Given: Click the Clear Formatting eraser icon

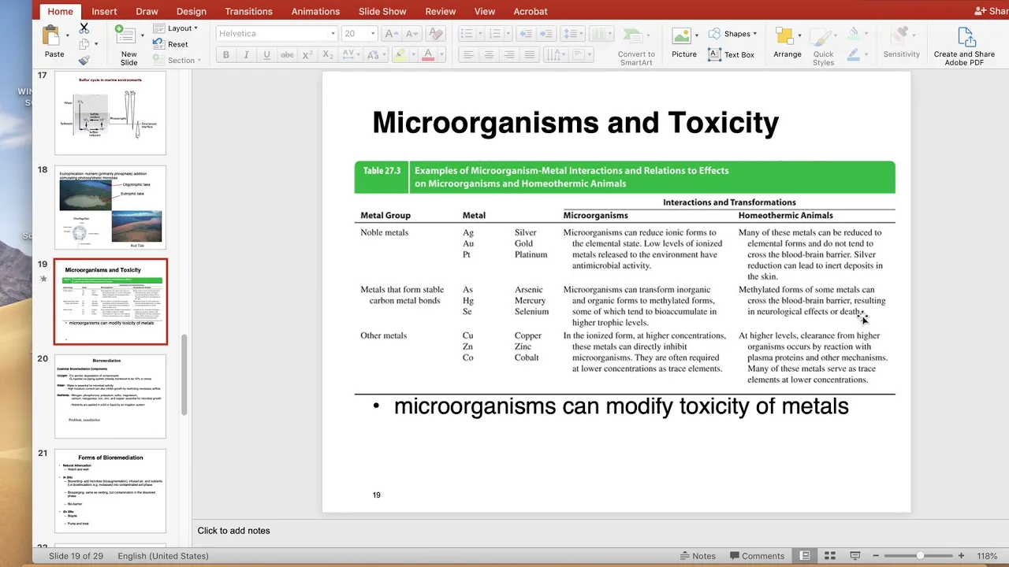Looking at the screenshot, I should point(434,34).
